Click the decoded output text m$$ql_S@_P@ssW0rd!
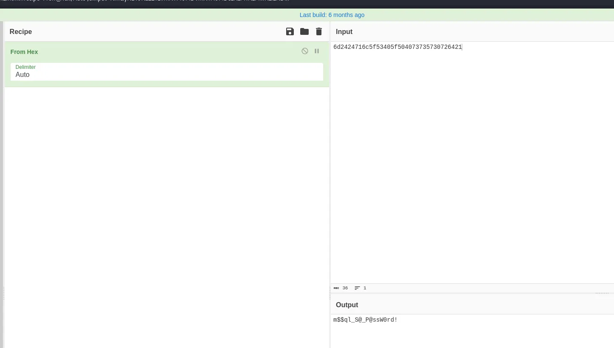The width and height of the screenshot is (614, 348). (365, 320)
